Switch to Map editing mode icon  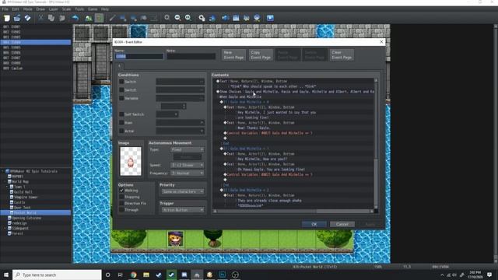(x=89, y=18)
